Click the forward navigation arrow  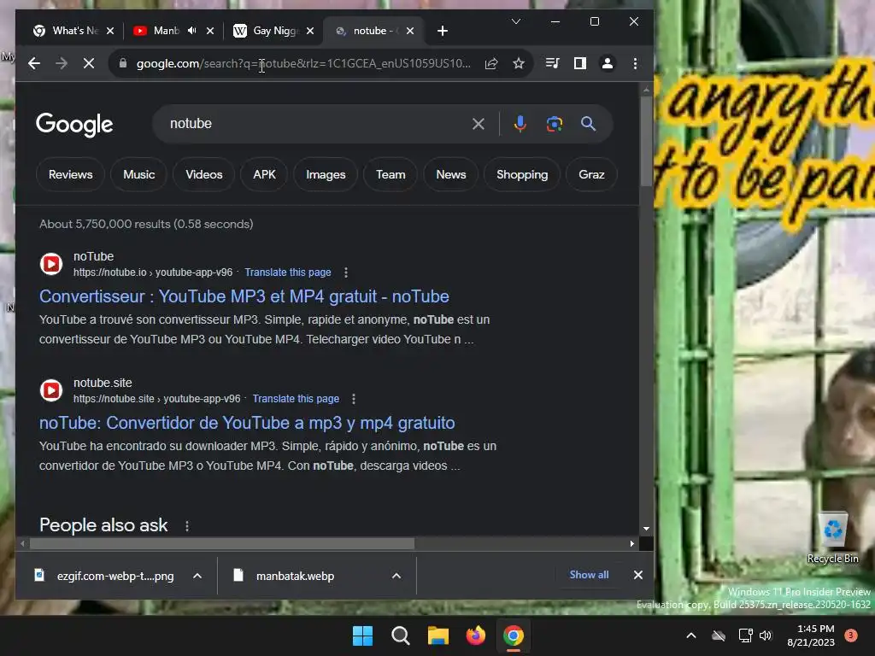point(62,63)
